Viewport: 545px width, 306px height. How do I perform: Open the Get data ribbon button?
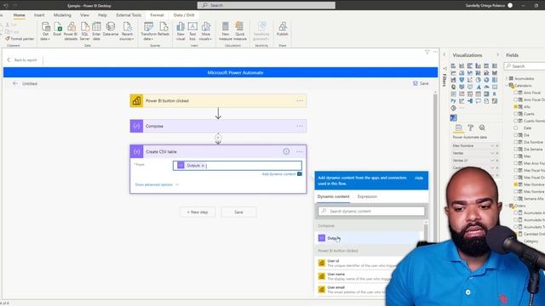45,31
